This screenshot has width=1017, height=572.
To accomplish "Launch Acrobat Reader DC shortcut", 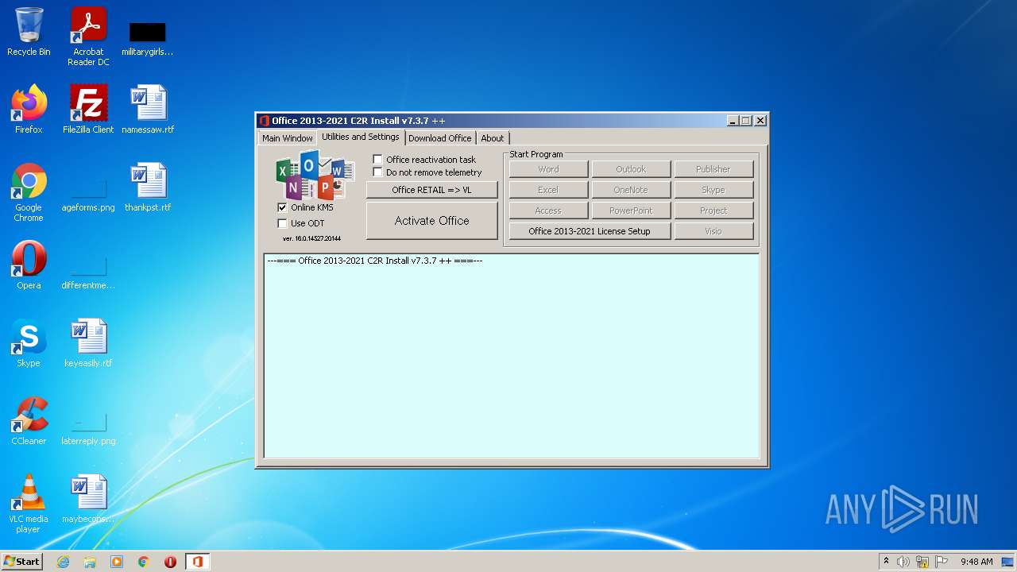I will [88, 36].
